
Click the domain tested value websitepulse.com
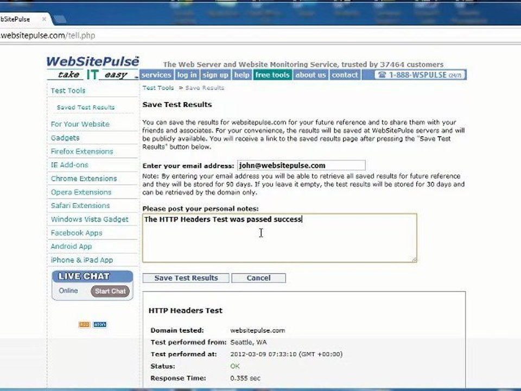coord(257,331)
